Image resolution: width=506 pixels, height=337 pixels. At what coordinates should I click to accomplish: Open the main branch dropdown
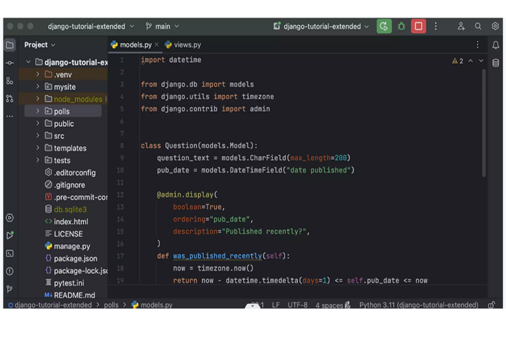162,26
